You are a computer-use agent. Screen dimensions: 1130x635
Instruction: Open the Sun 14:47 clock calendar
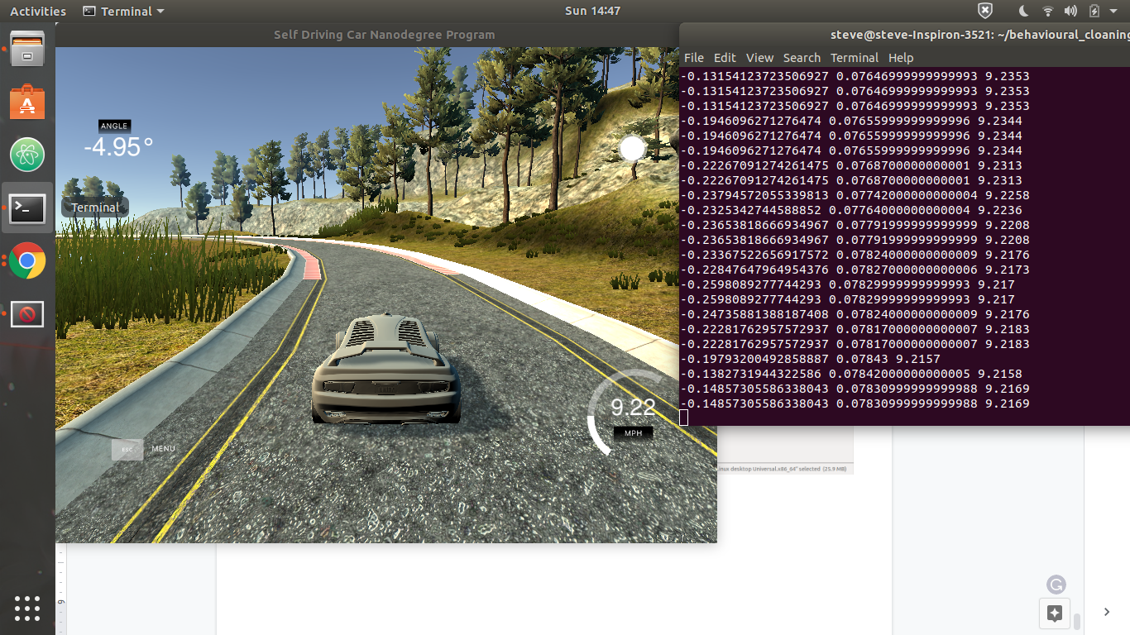[592, 11]
